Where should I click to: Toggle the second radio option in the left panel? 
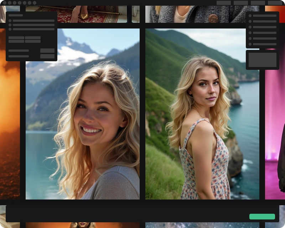10,25
